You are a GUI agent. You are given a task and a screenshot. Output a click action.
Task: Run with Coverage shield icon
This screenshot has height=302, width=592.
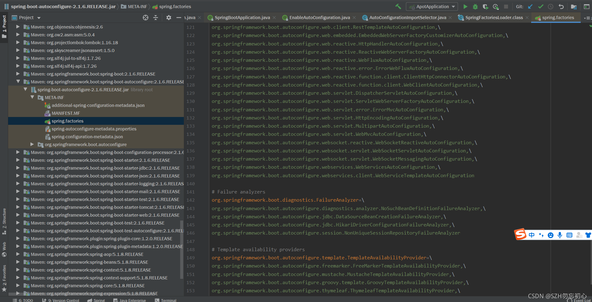pyautogui.click(x=485, y=7)
